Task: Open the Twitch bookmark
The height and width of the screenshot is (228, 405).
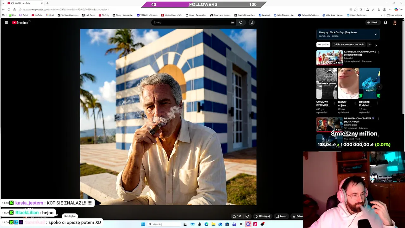Action: click(x=24, y=15)
